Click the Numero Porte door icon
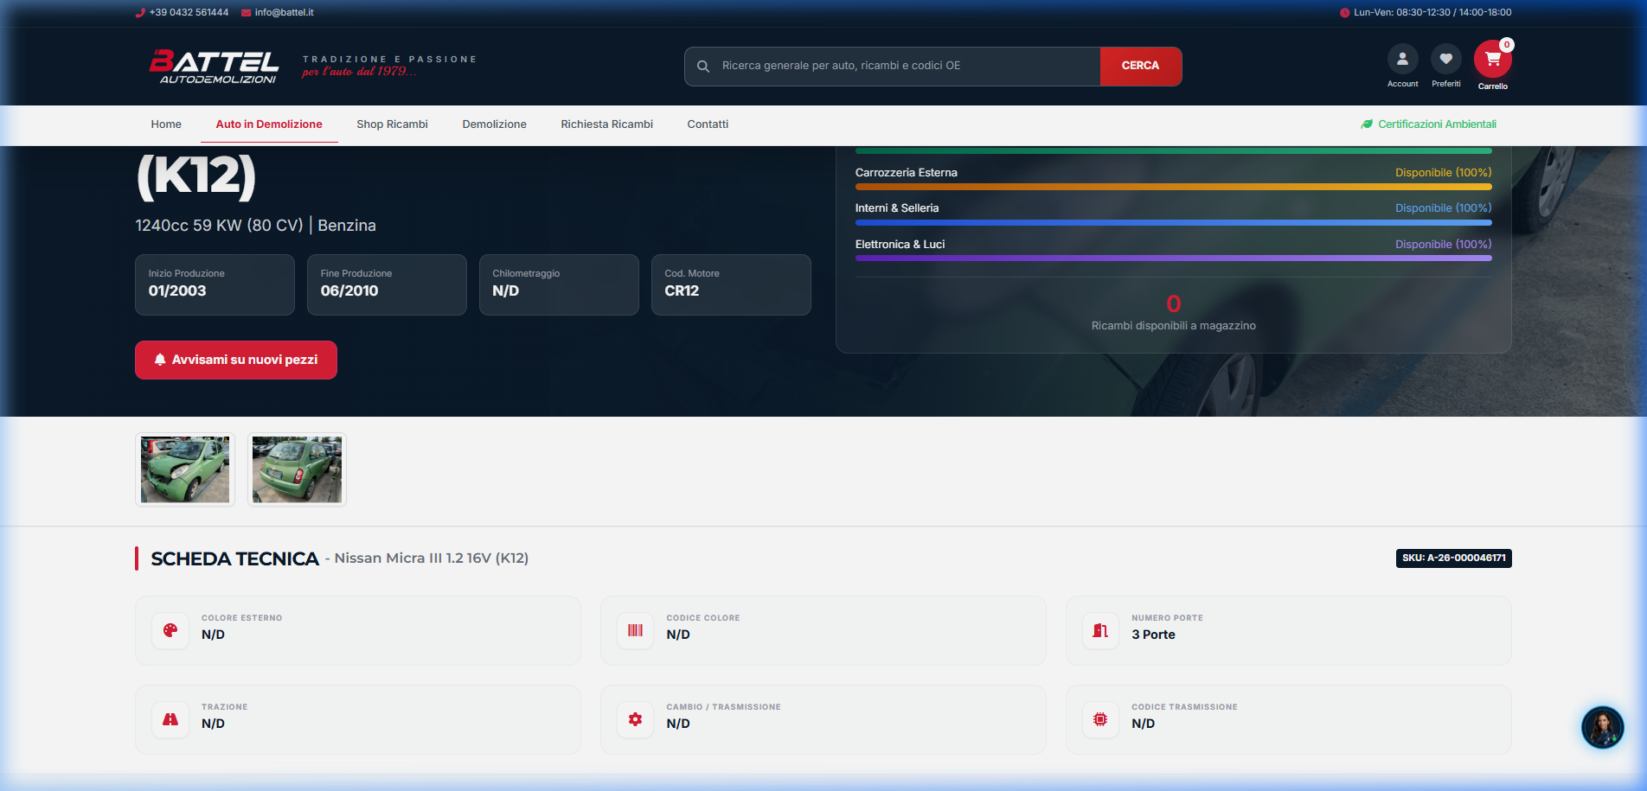Screen dimensions: 1647x791 pyautogui.click(x=1100, y=630)
